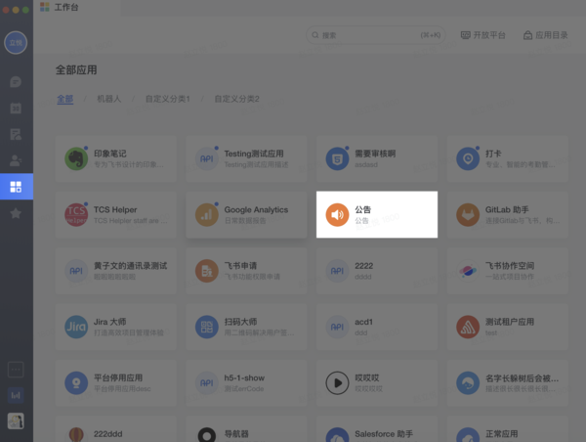Open the favorites star sidebar icon

(16, 213)
